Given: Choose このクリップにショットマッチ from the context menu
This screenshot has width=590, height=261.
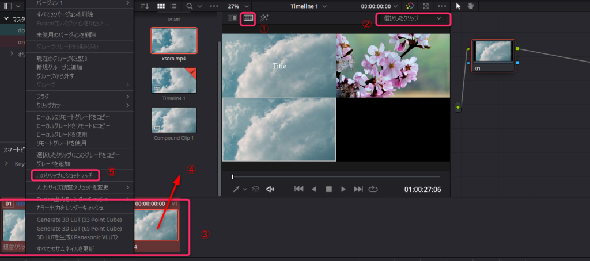Looking at the screenshot, I should coord(65,174).
